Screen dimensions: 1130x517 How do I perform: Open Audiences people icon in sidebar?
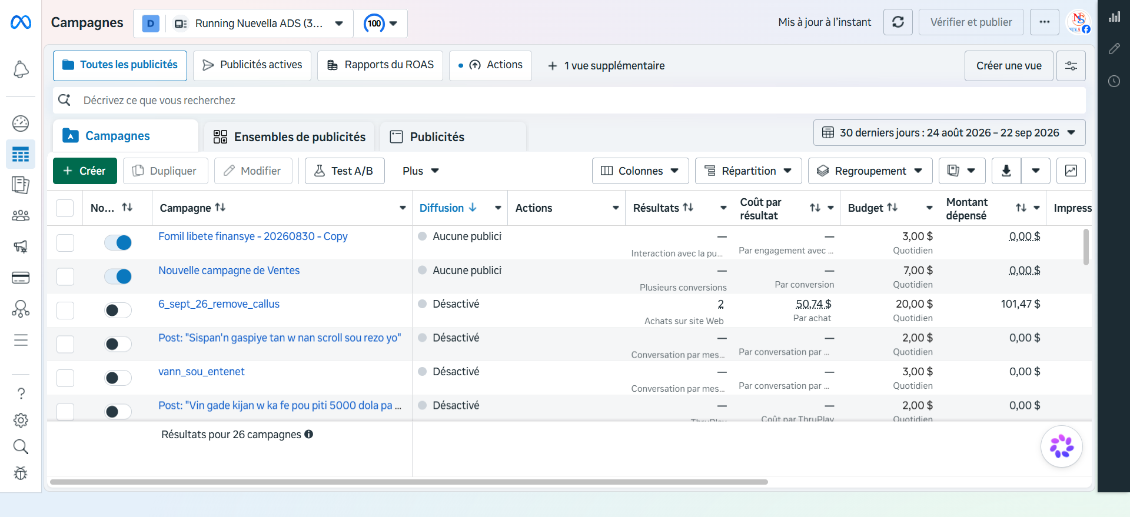[x=21, y=216]
